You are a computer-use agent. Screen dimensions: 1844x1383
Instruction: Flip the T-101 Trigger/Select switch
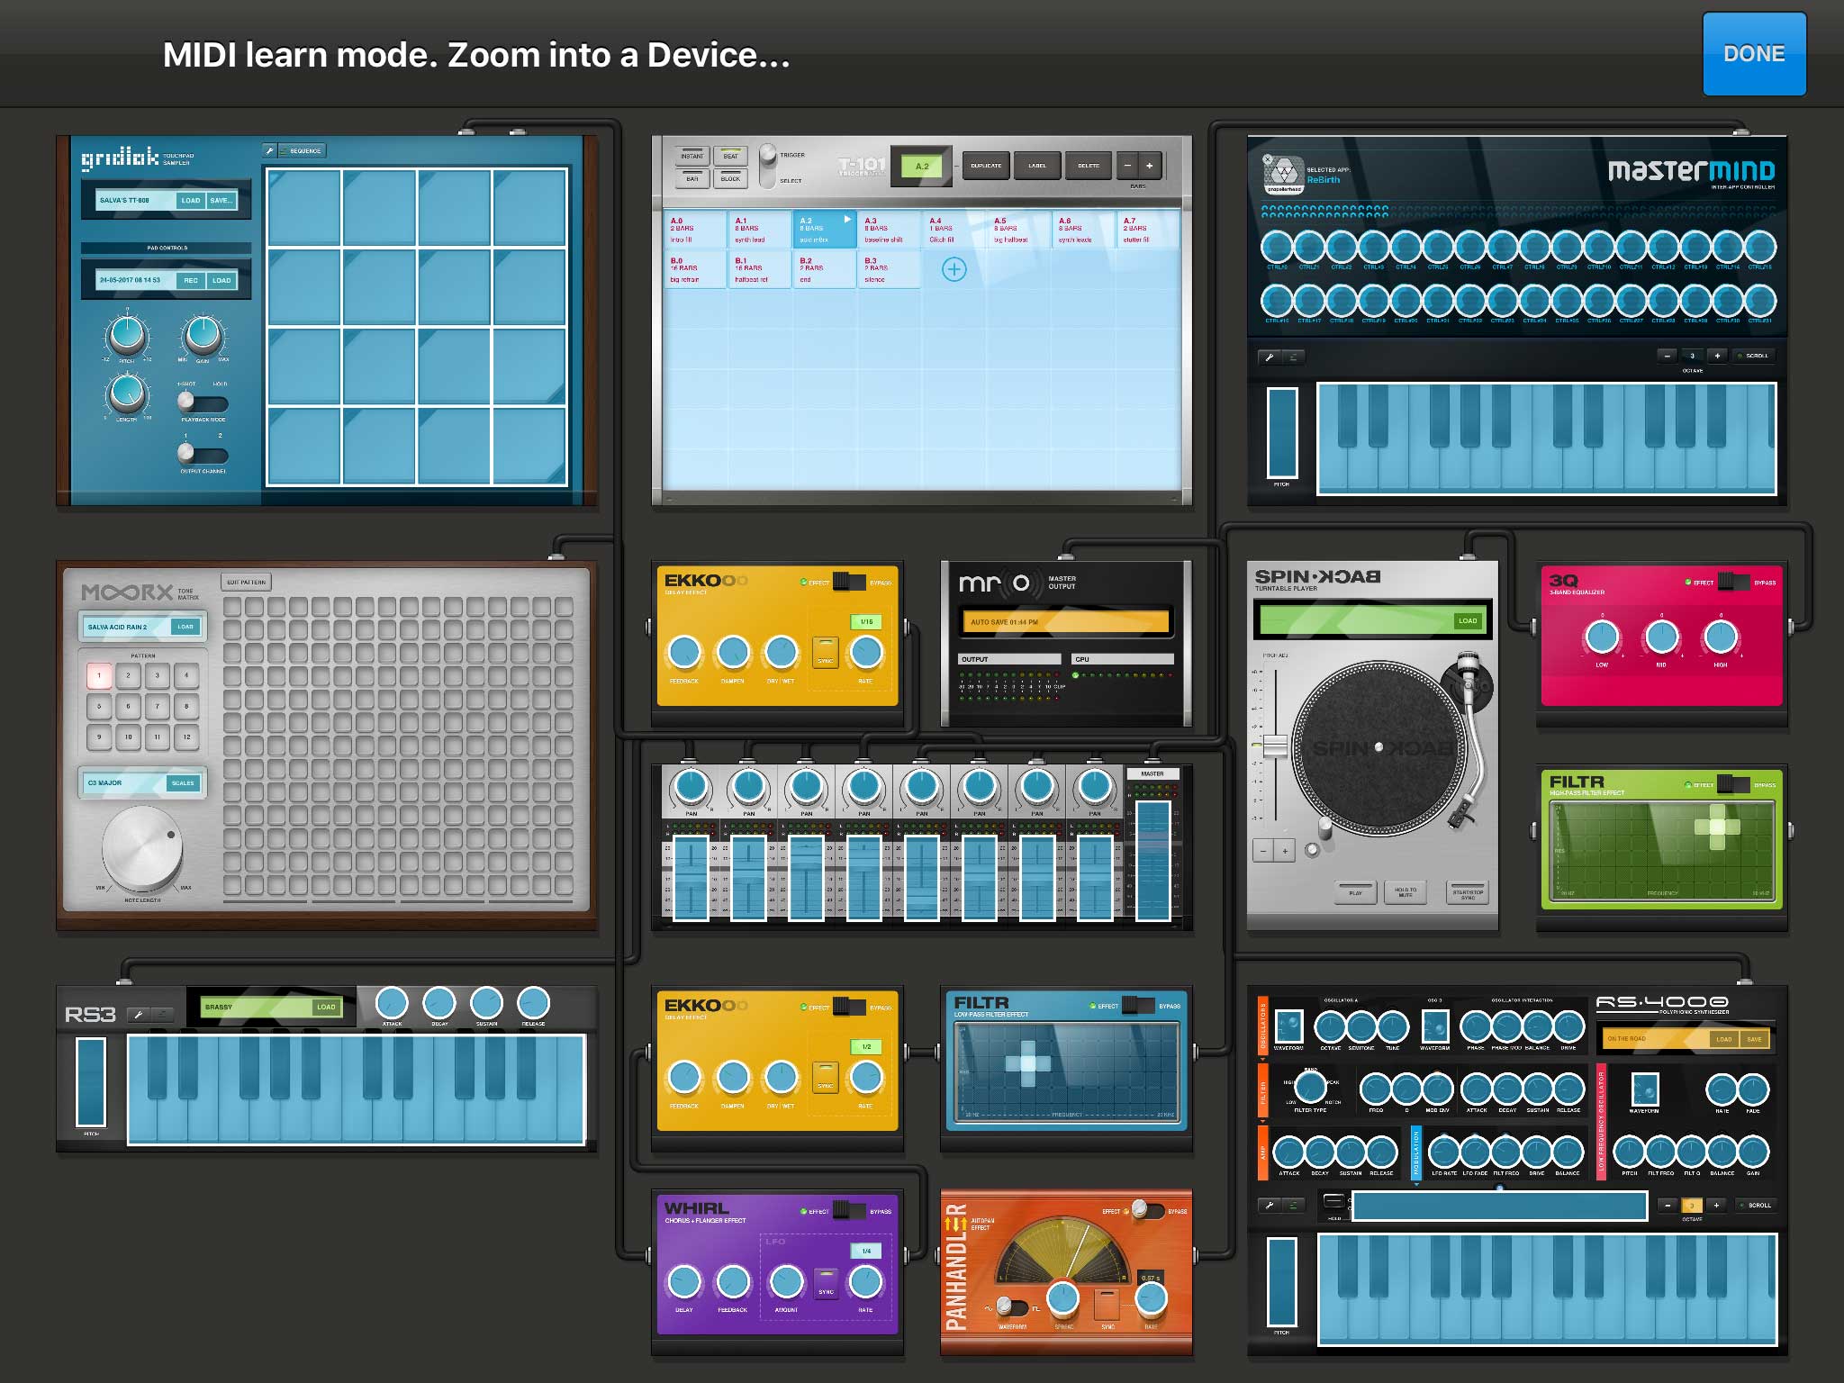point(767,166)
